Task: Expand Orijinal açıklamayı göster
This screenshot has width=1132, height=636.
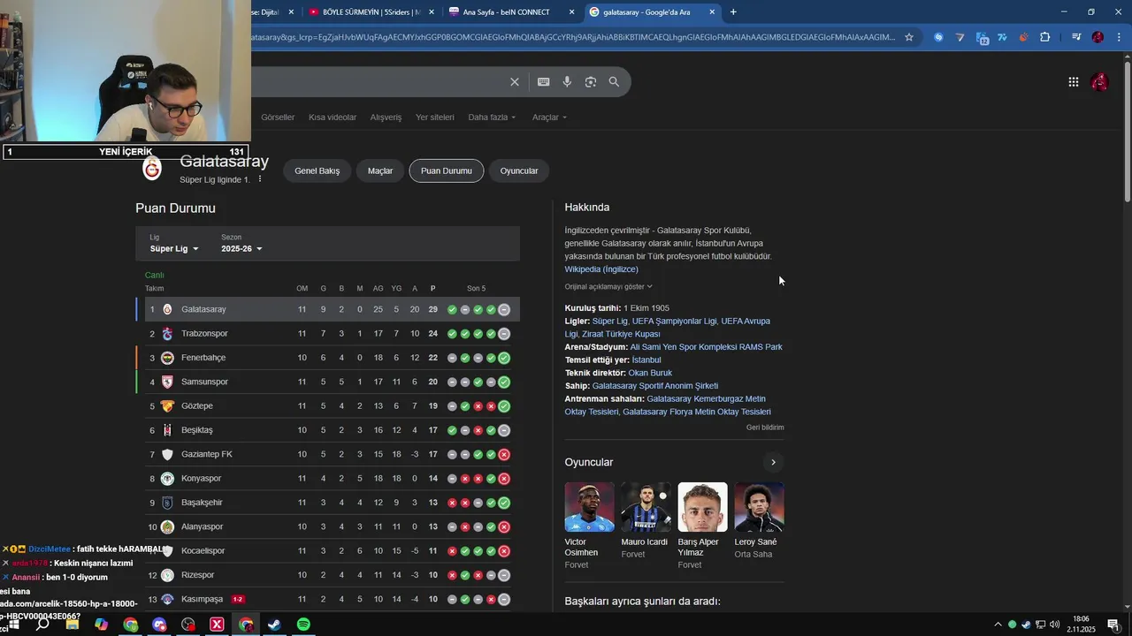Action: point(608,286)
